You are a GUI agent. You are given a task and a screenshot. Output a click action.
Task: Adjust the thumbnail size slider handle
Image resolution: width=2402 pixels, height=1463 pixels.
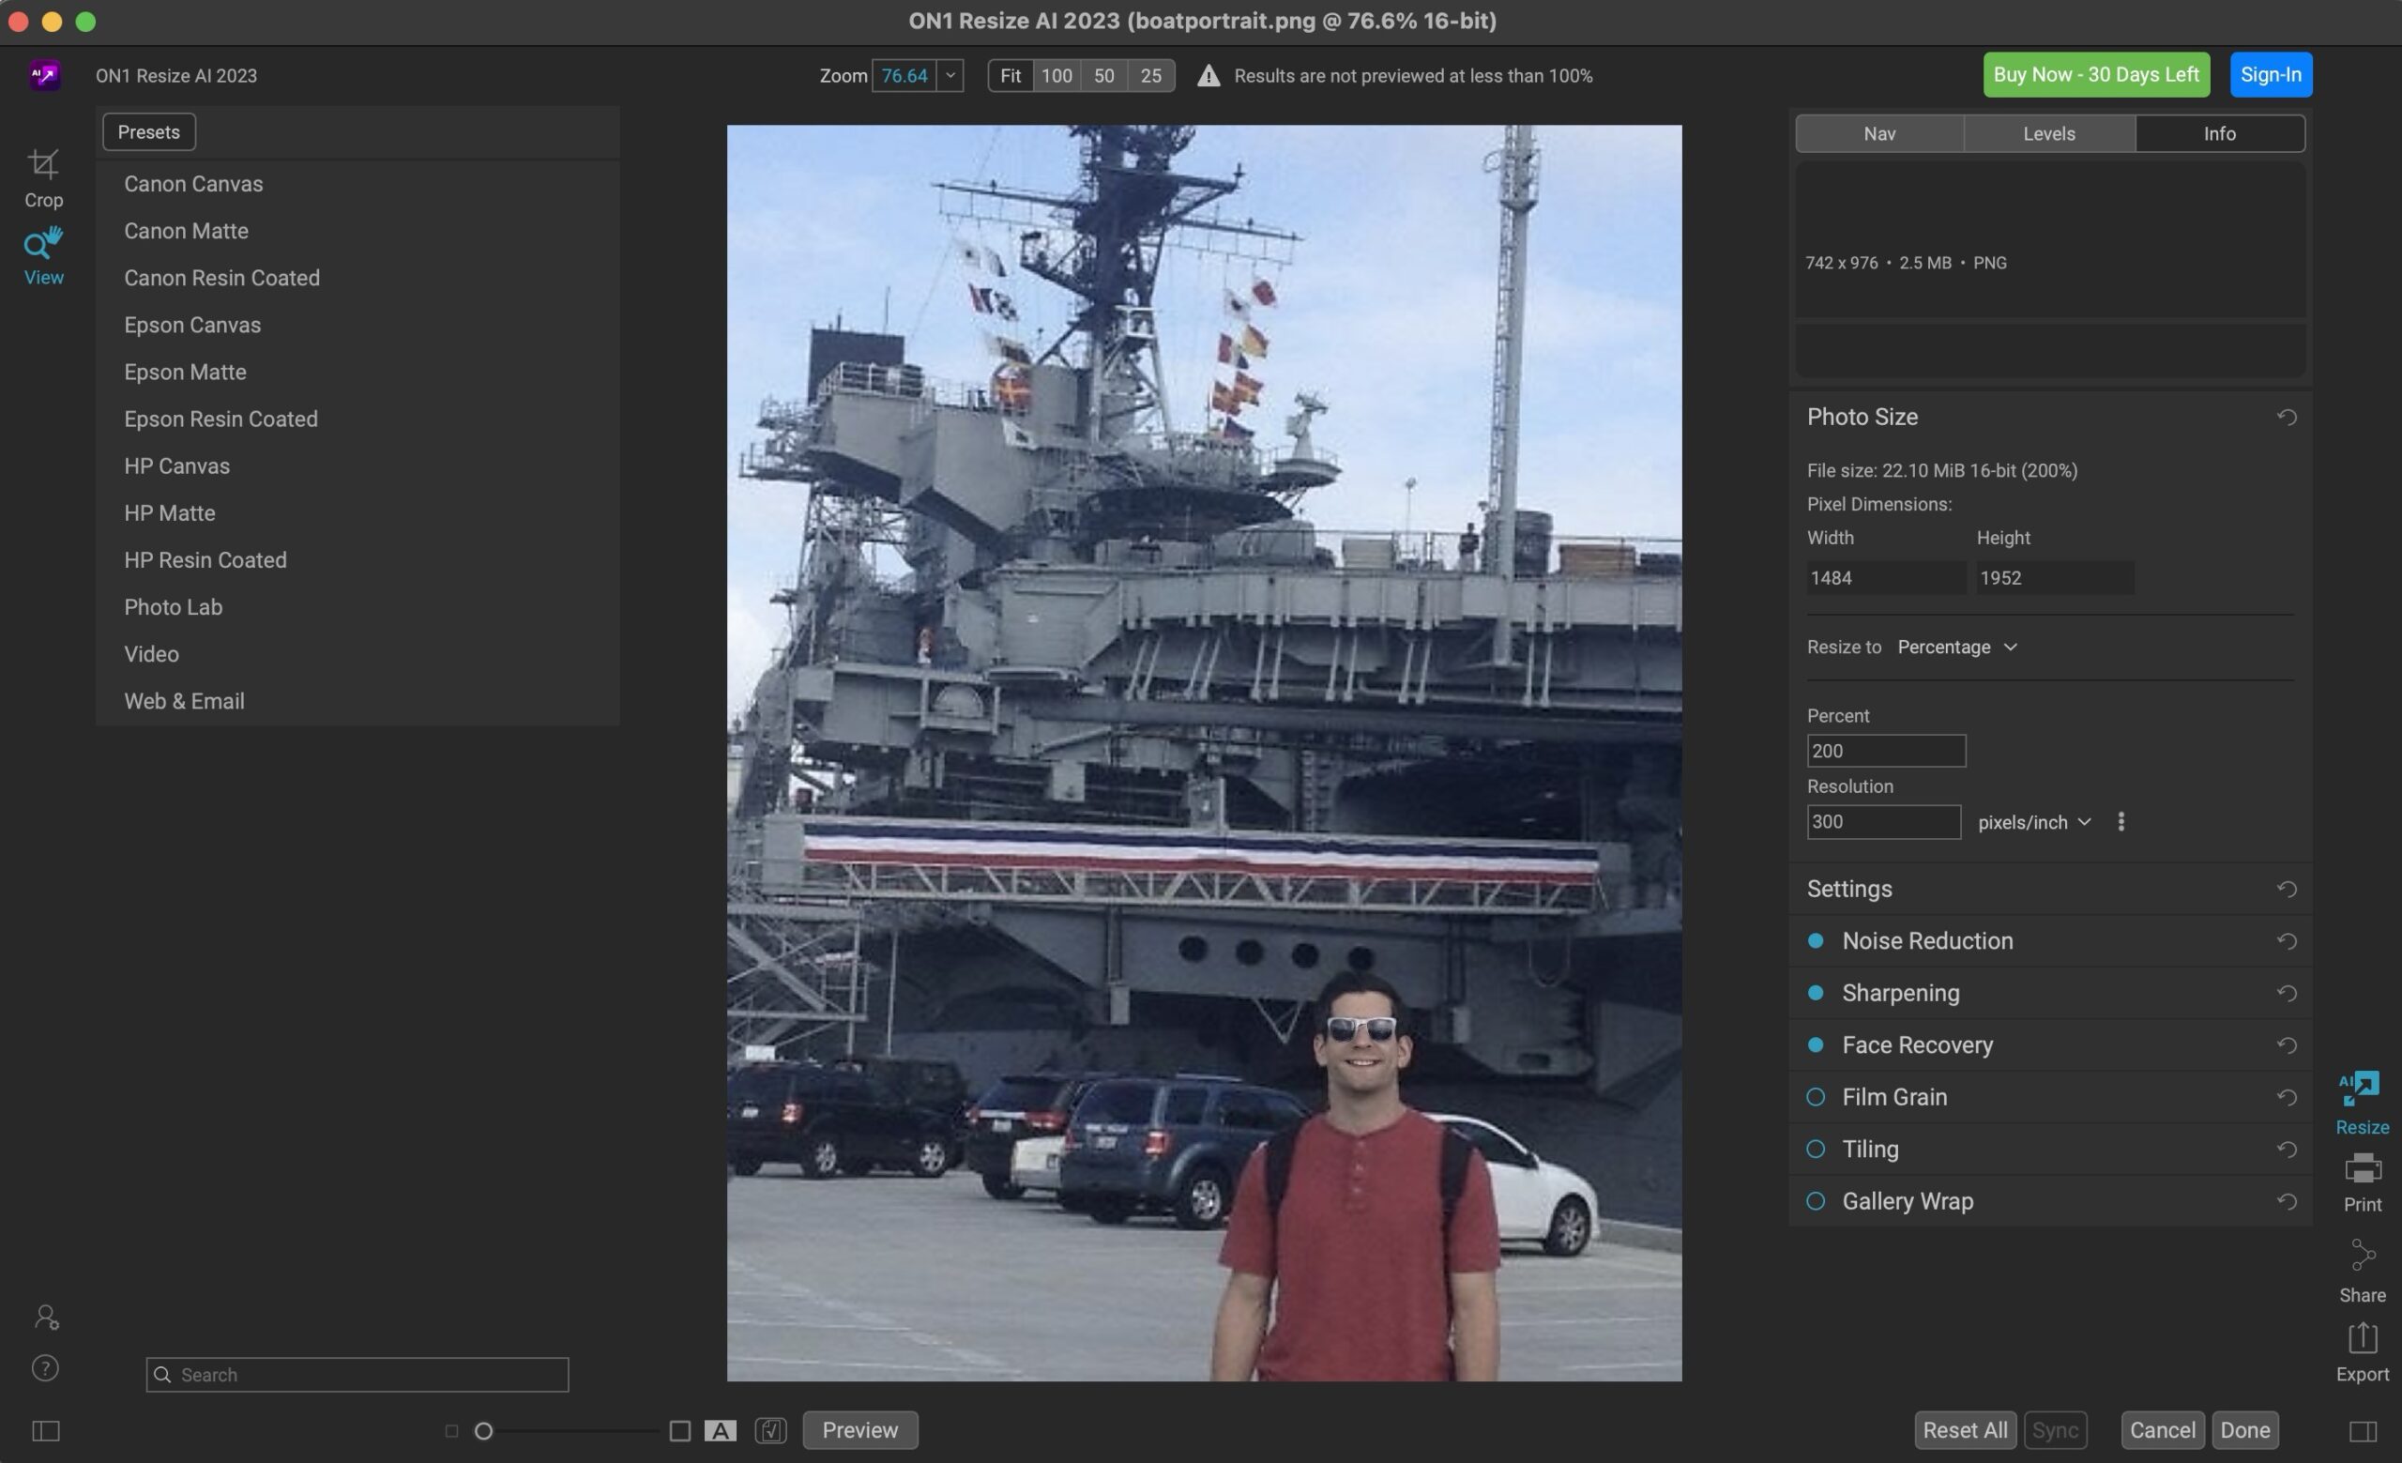pos(483,1431)
